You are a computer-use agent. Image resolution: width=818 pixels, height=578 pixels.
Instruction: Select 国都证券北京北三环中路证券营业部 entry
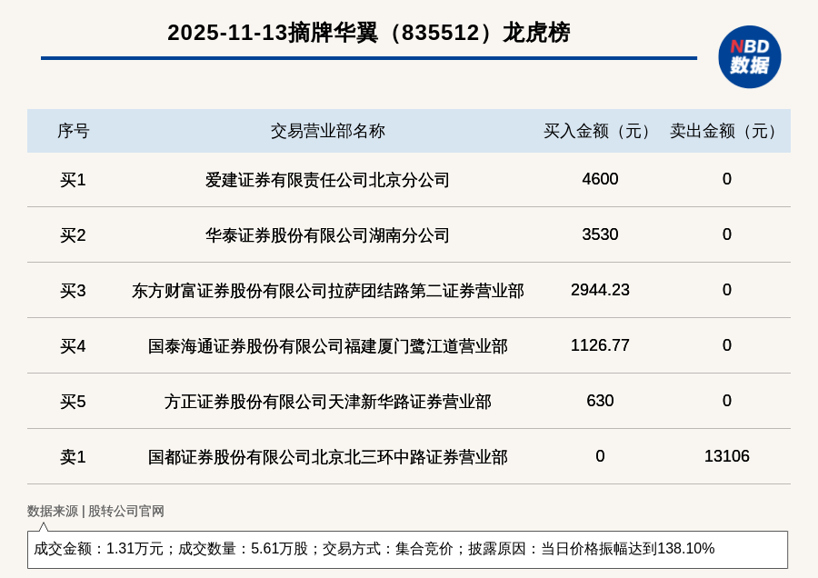[x=327, y=457]
